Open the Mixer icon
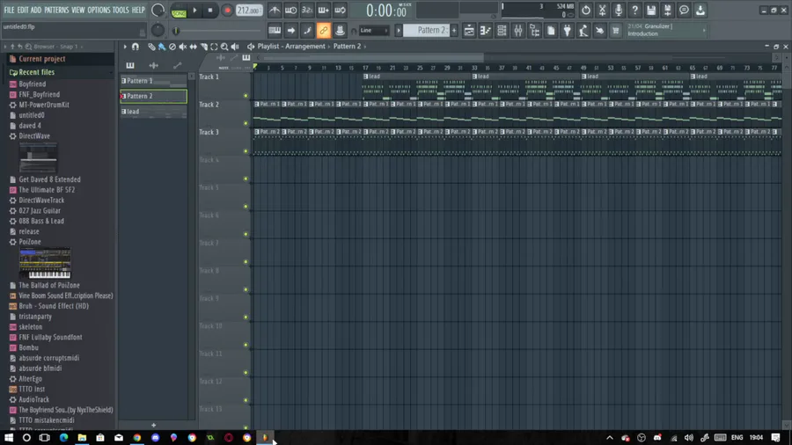The width and height of the screenshot is (792, 445). pyautogui.click(x=517, y=30)
